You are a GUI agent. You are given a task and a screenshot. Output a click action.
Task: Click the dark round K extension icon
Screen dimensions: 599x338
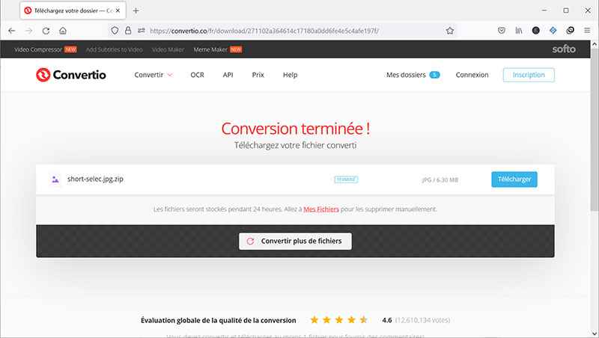(535, 31)
